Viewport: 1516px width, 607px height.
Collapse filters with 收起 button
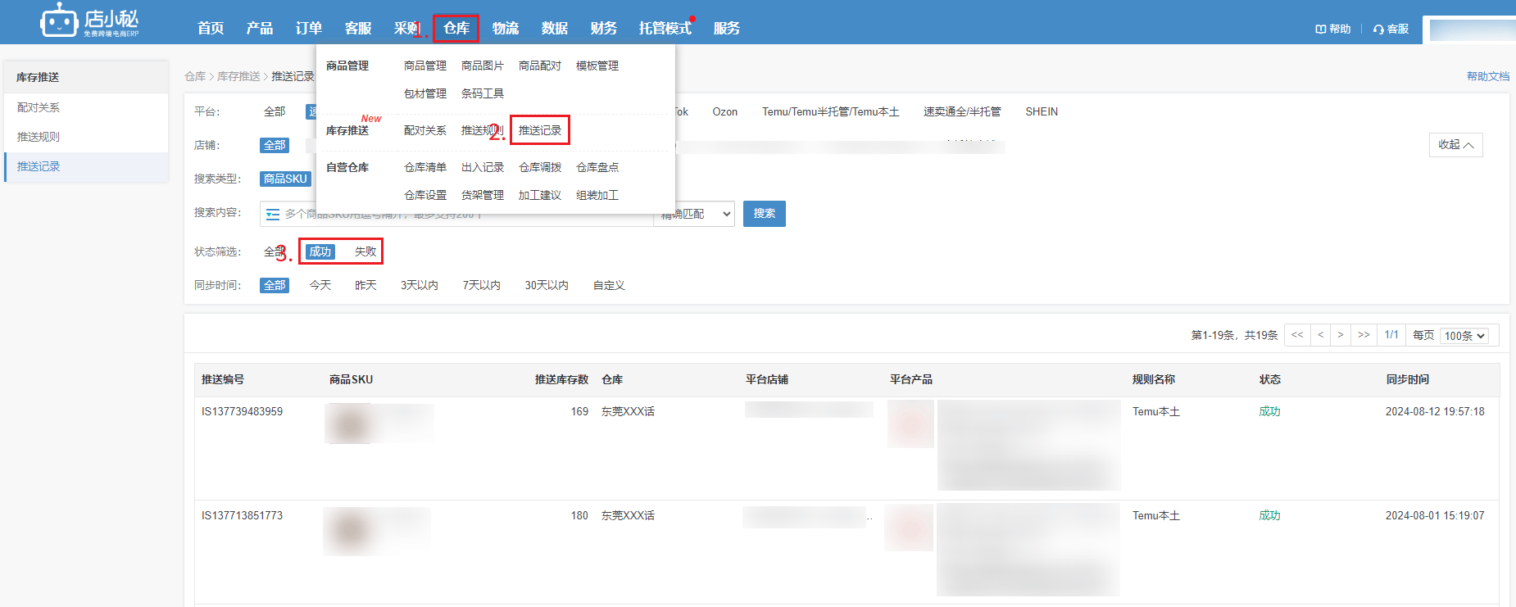click(1455, 145)
